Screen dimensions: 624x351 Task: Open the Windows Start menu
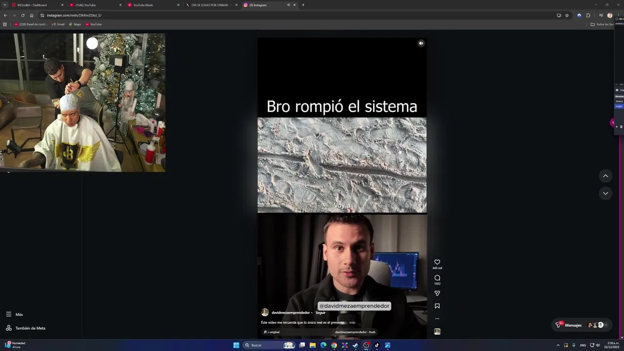pyautogui.click(x=236, y=345)
